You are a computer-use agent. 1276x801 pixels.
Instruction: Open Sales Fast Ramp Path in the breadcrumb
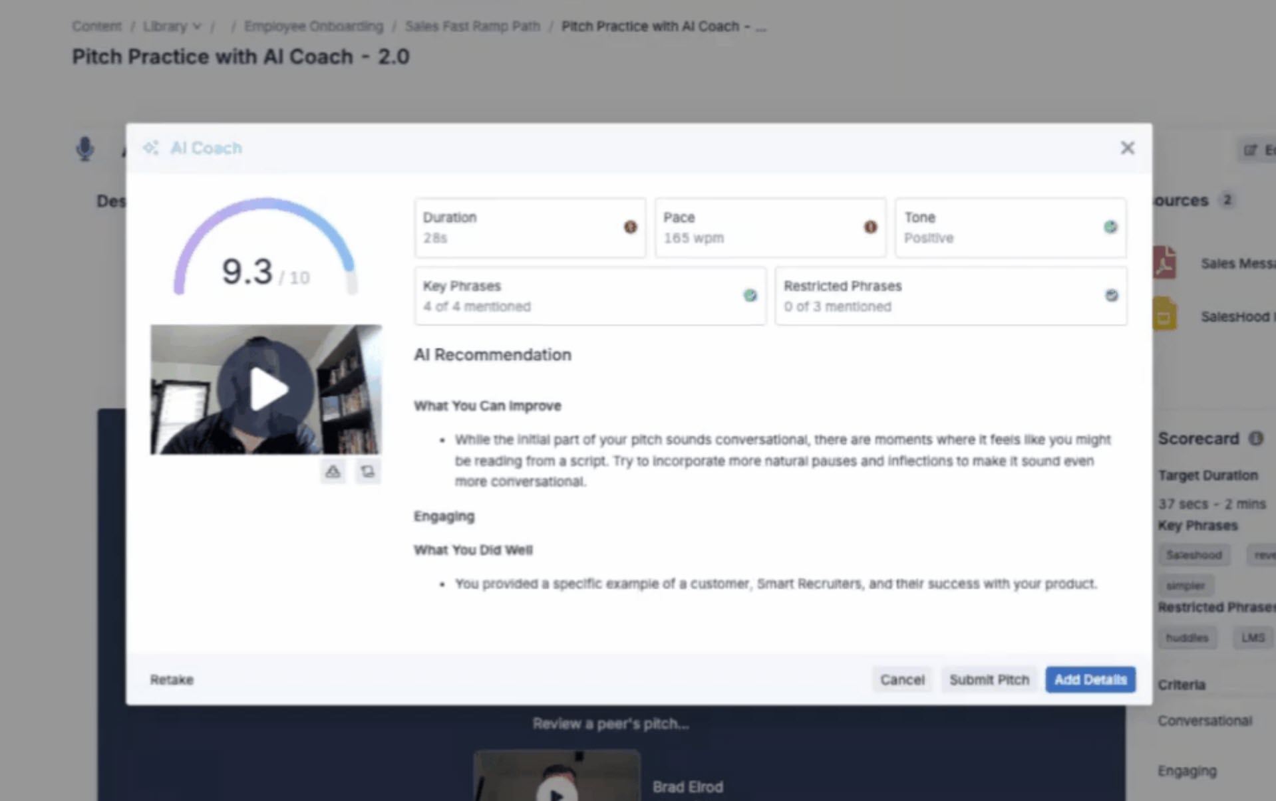[x=472, y=26]
